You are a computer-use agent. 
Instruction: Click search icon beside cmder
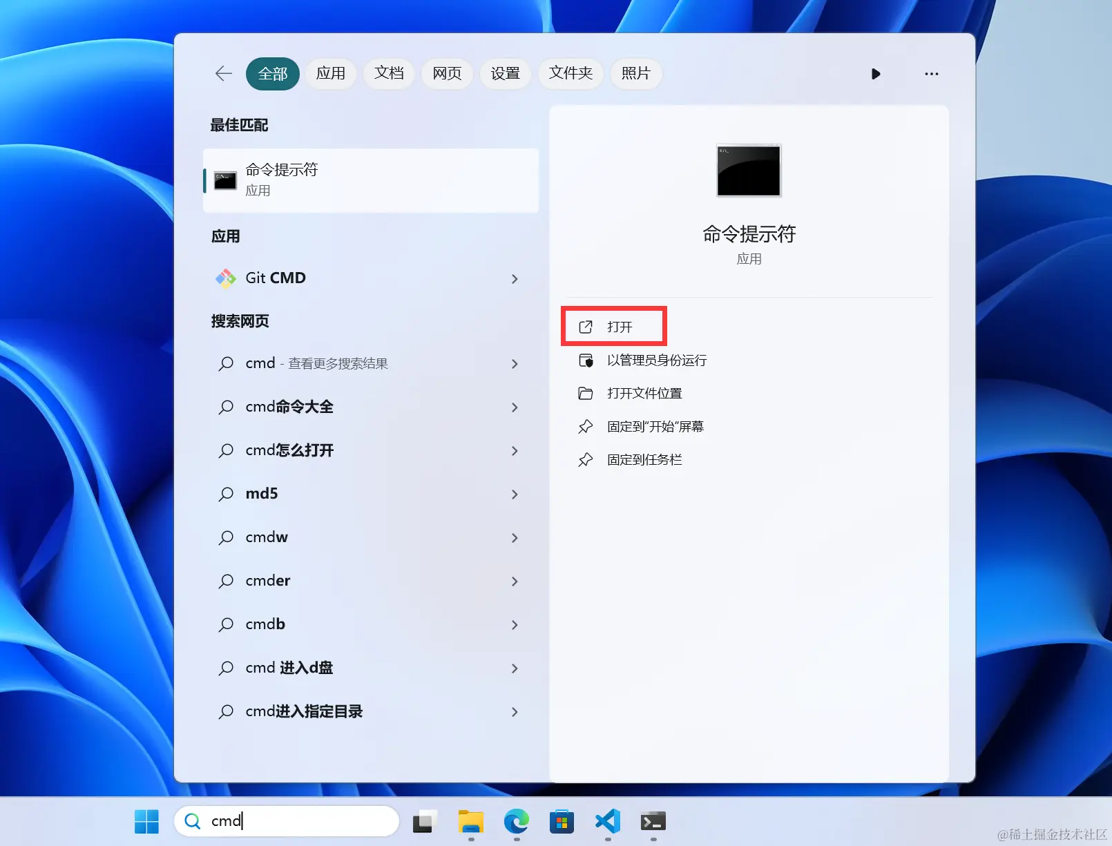tap(226, 581)
